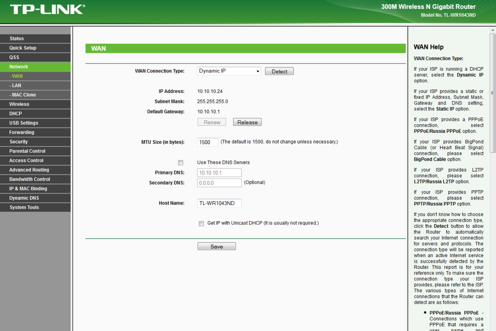Click the Save button
The height and width of the screenshot is (331, 496).
click(x=216, y=246)
